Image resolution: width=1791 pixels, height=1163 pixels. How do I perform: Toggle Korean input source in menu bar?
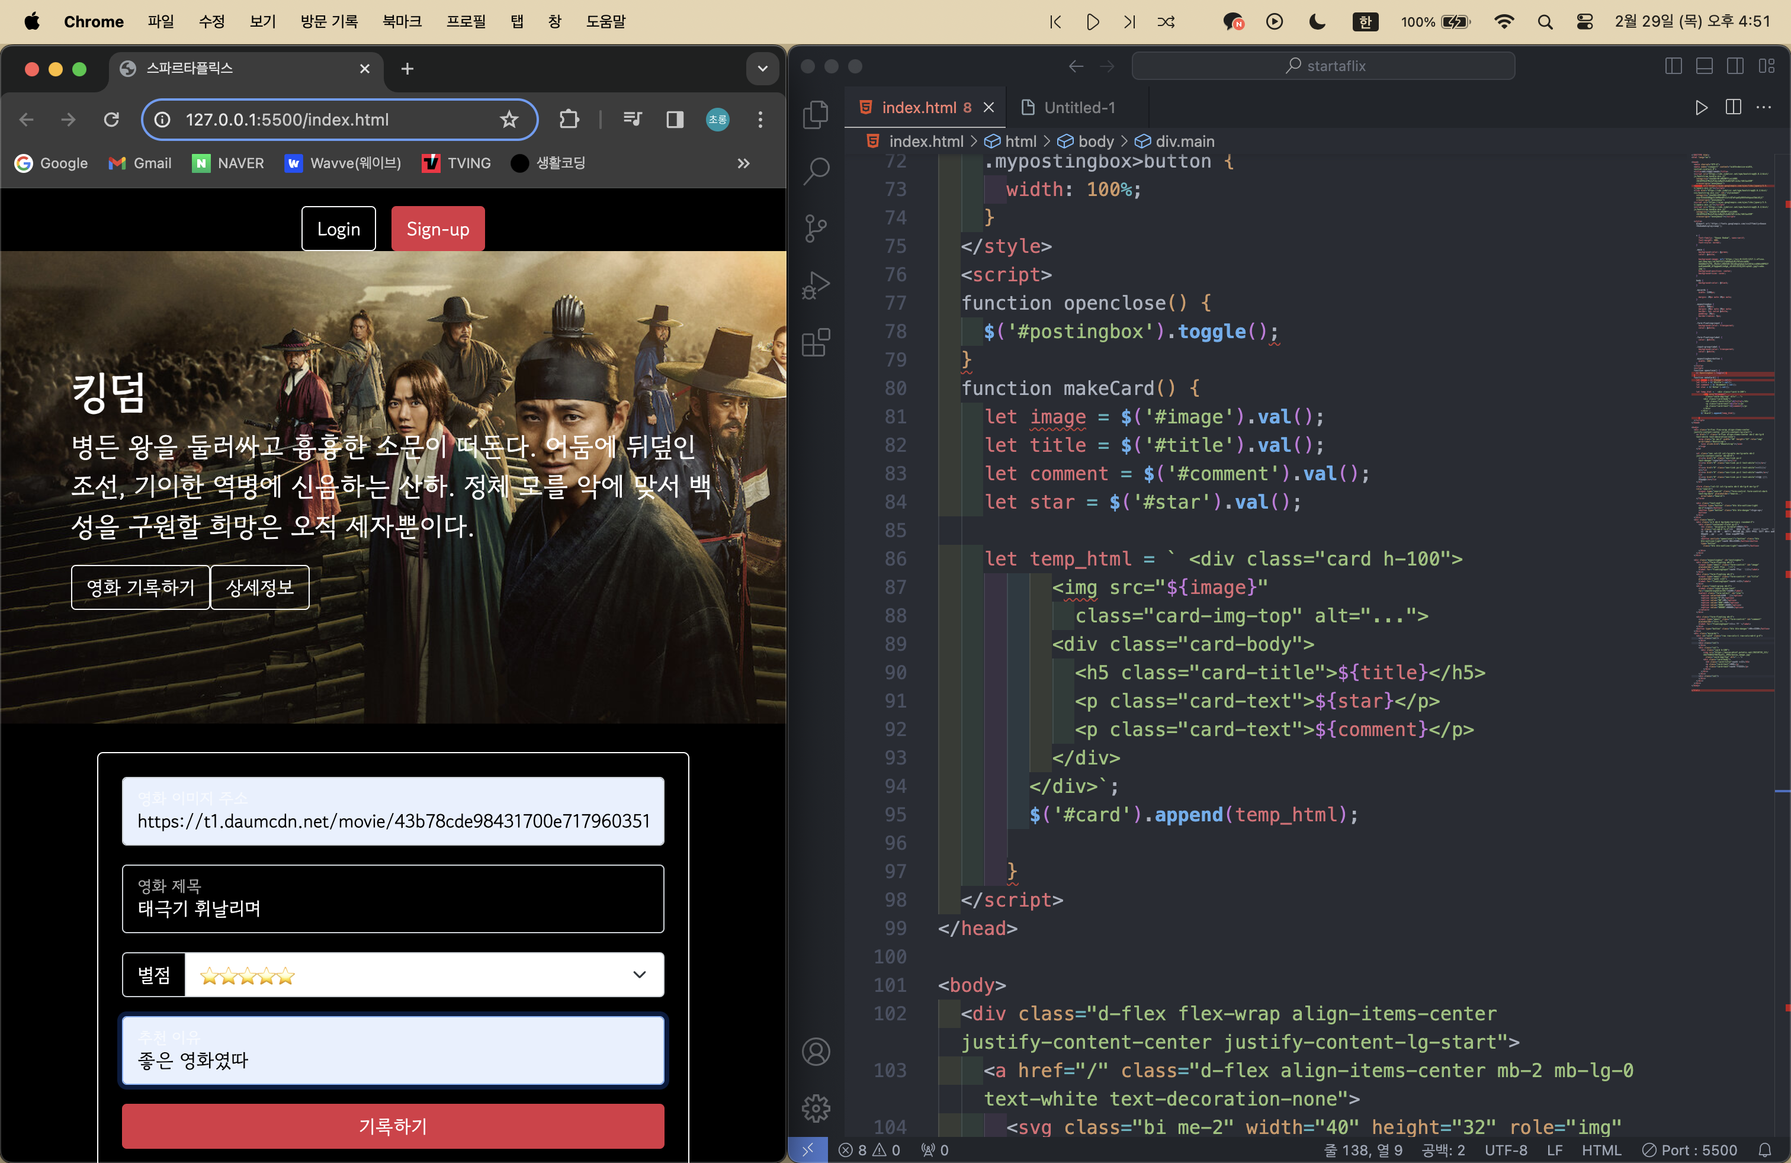click(1365, 22)
